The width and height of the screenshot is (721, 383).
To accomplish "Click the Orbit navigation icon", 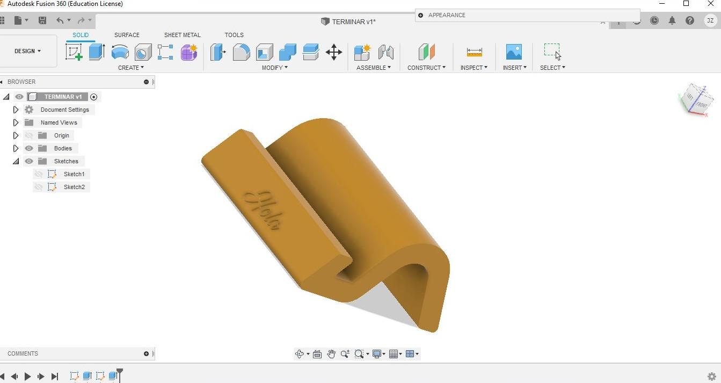I will tap(300, 353).
